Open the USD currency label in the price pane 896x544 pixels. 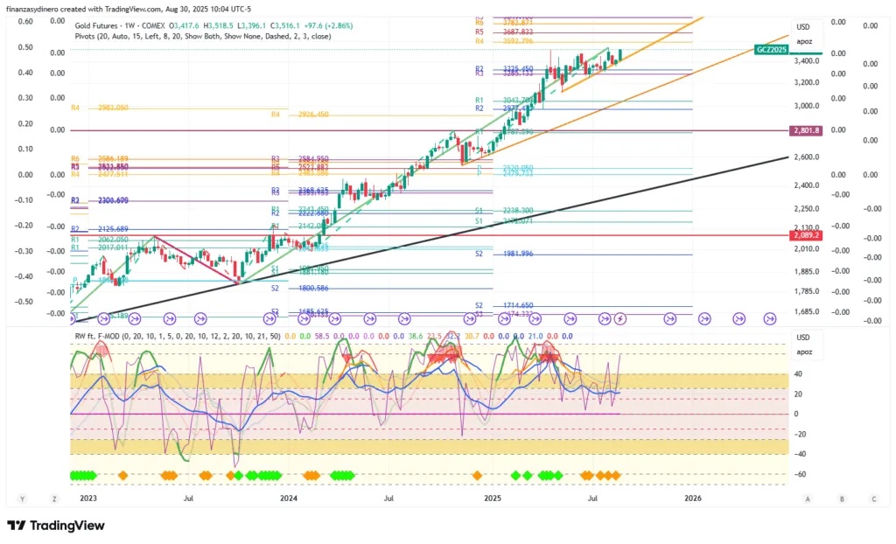click(803, 27)
